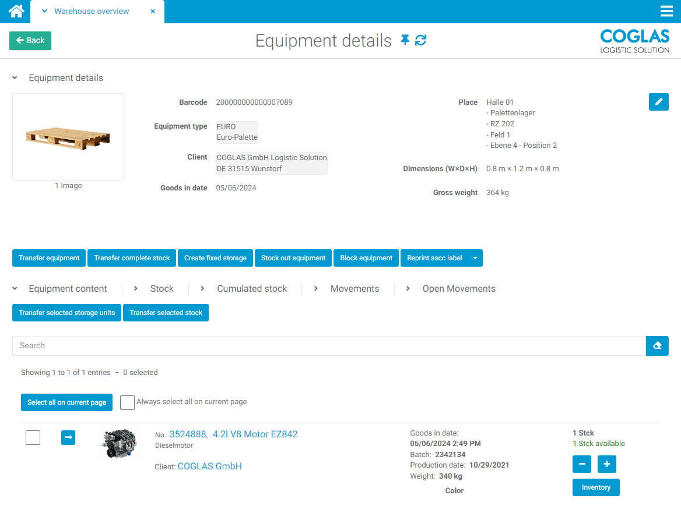Tick the V8 Motor row checkbox
Viewport: 681px width, 520px height.
coord(33,437)
